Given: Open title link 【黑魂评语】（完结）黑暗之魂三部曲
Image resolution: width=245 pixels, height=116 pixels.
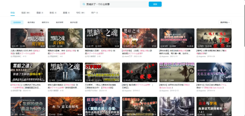Looking at the screenshot, I should coord(137,52).
